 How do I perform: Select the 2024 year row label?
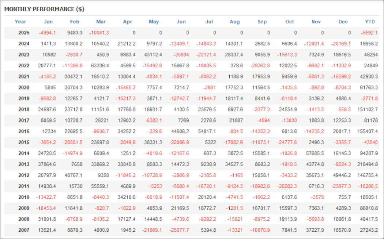tap(24, 44)
